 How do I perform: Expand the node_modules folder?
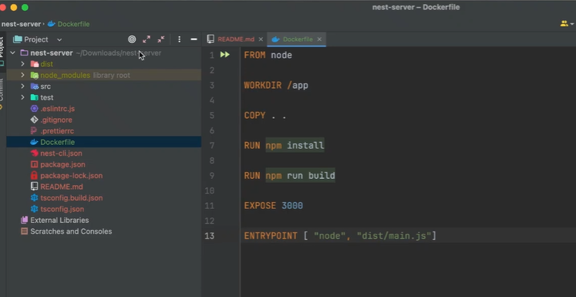pyautogui.click(x=23, y=75)
